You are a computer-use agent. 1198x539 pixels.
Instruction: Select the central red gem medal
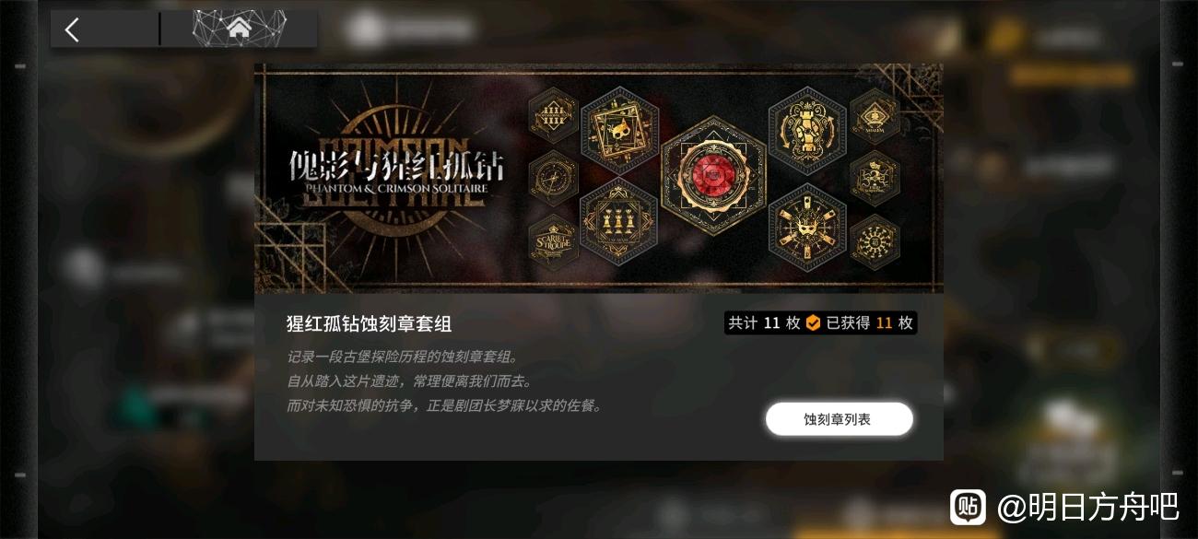[713, 175]
